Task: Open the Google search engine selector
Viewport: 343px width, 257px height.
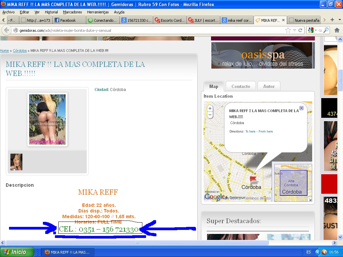Action: [x=312, y=30]
